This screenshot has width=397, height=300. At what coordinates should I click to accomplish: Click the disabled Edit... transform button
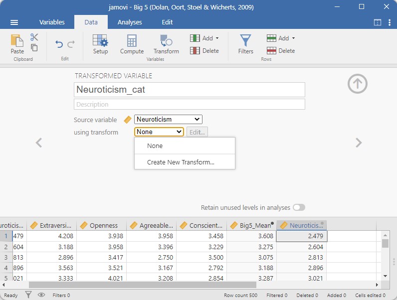coord(197,132)
